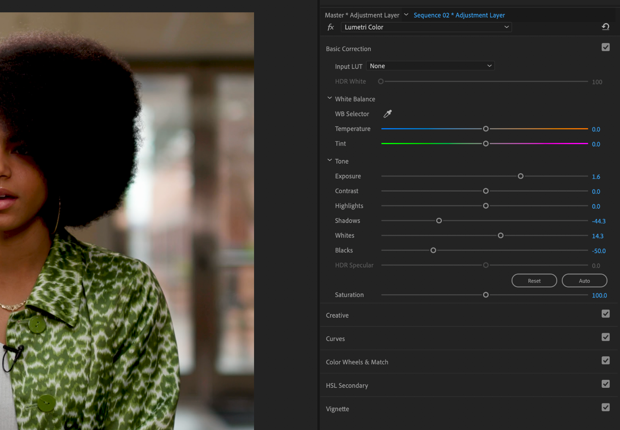Open the Lumetri Color effect dropdown
620x430 pixels.
tap(426, 27)
